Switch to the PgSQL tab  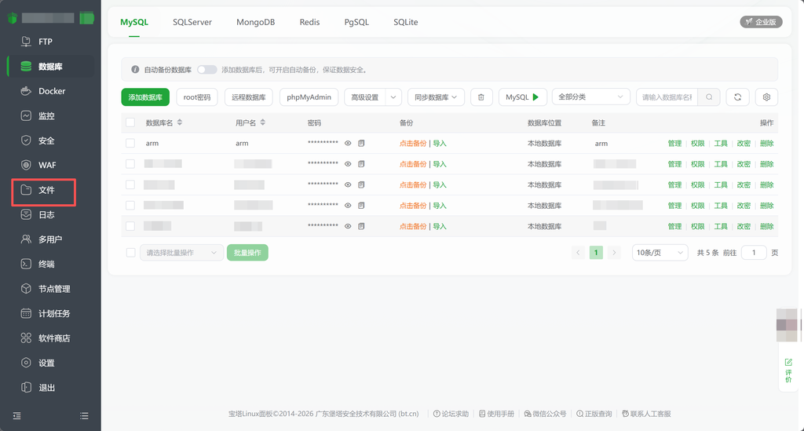tap(356, 22)
